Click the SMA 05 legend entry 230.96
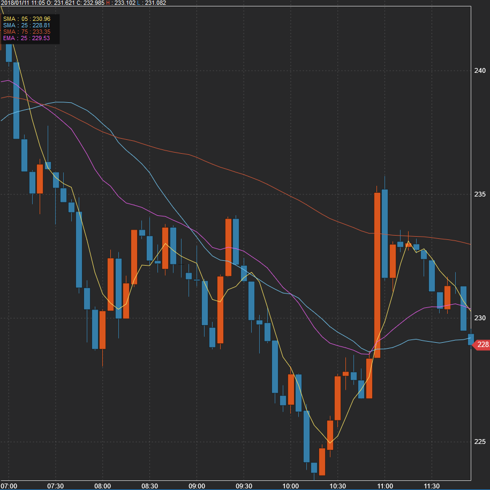Image resolution: width=490 pixels, height=490 pixels. (x=27, y=19)
